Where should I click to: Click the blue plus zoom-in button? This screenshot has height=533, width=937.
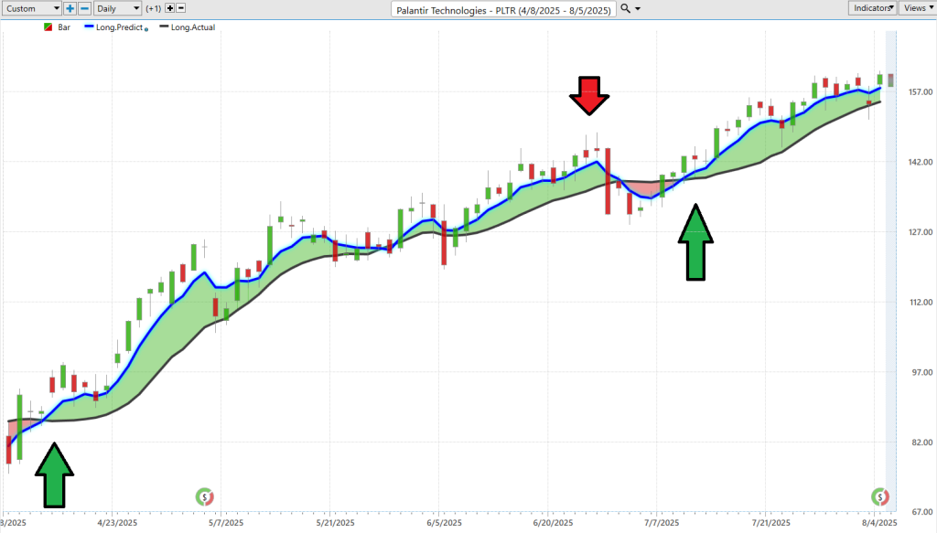tap(70, 8)
